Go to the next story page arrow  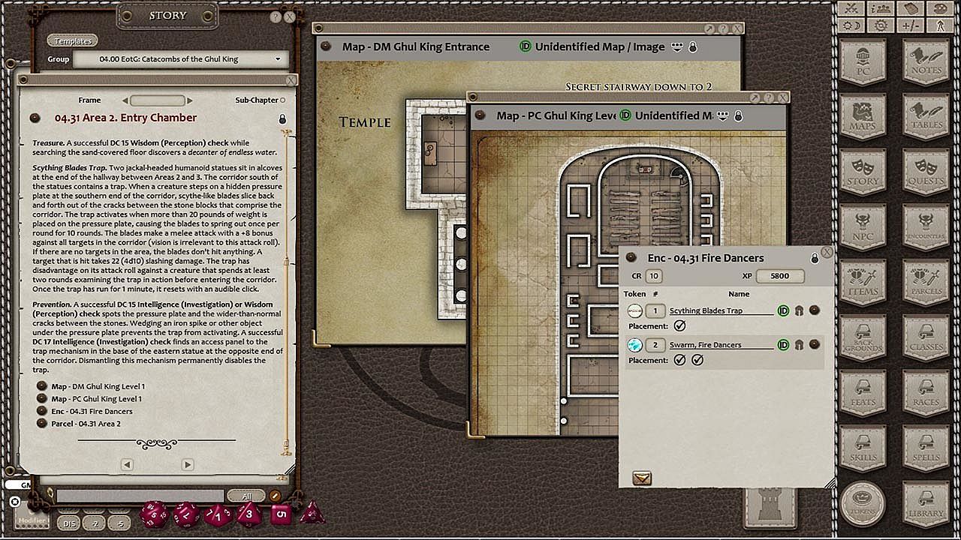click(x=188, y=465)
